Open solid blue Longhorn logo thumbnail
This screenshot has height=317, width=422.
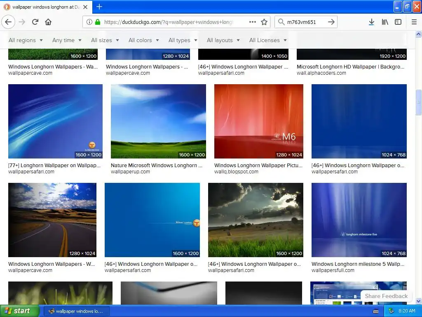(x=152, y=220)
